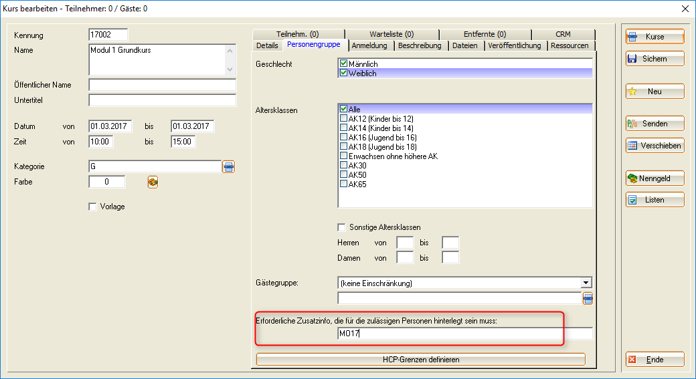Open the Farbe color palette picker
The height and width of the screenshot is (379, 696).
point(153,182)
